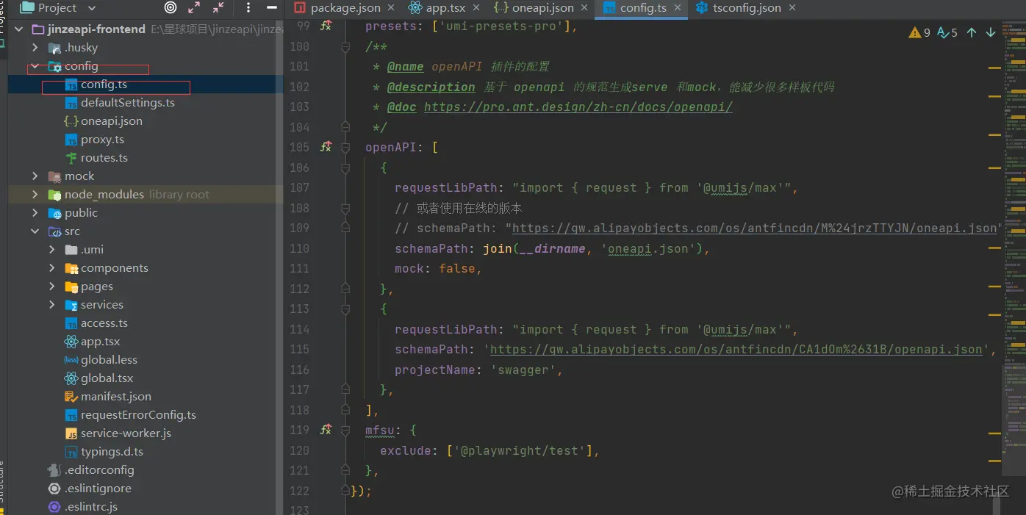
Task: Click the typo indicator showing 5
Action: (x=947, y=32)
